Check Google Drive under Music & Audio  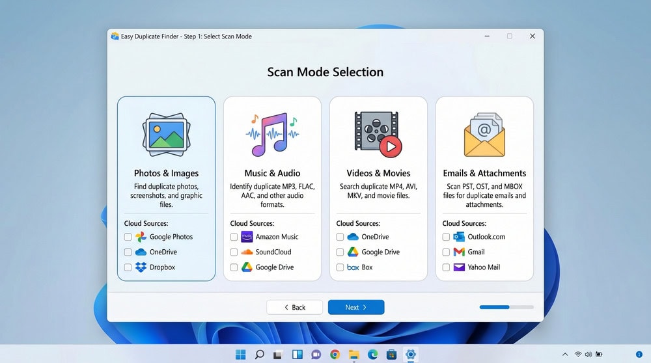click(x=234, y=267)
